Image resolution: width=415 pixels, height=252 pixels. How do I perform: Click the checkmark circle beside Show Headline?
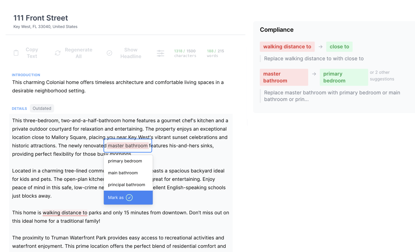pyautogui.click(x=110, y=53)
